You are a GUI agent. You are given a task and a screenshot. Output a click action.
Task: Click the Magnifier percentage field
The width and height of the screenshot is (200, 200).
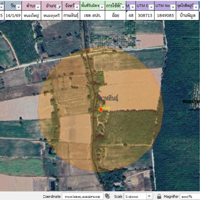pyautogui.click(x=190, y=197)
